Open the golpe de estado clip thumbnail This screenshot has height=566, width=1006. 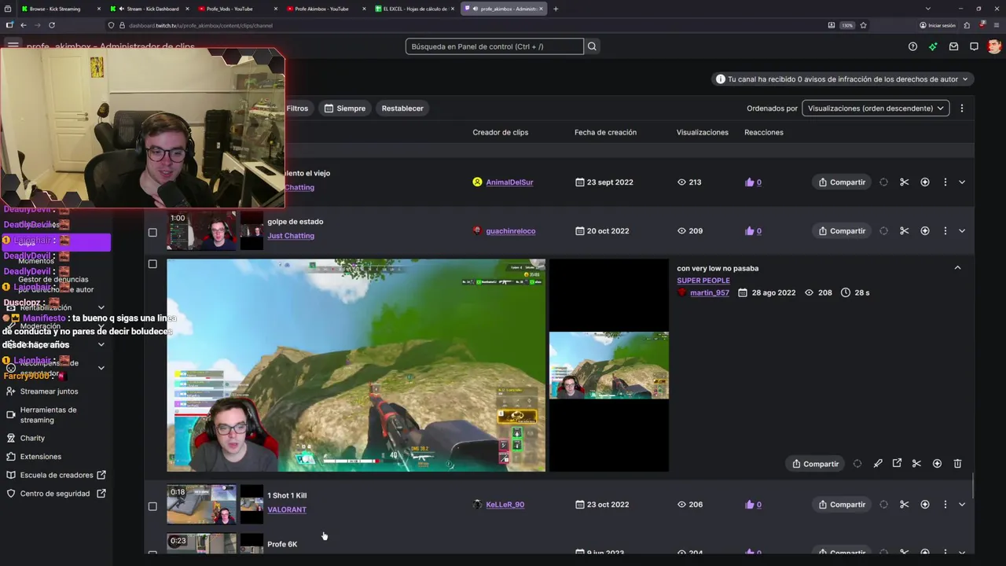[x=201, y=230]
